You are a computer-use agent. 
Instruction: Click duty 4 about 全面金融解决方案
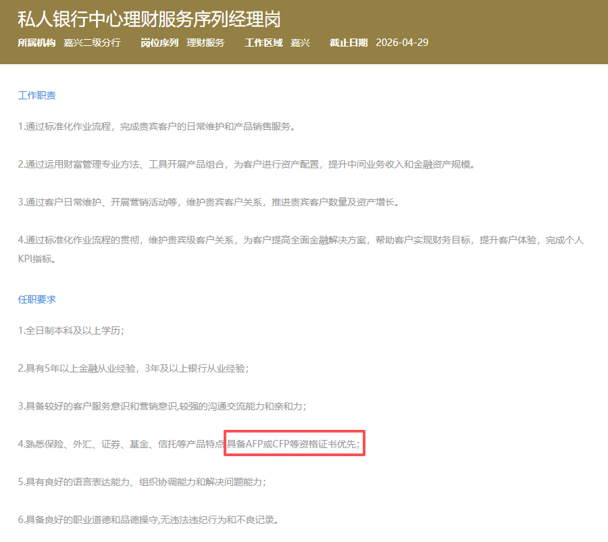pyautogui.click(x=301, y=240)
